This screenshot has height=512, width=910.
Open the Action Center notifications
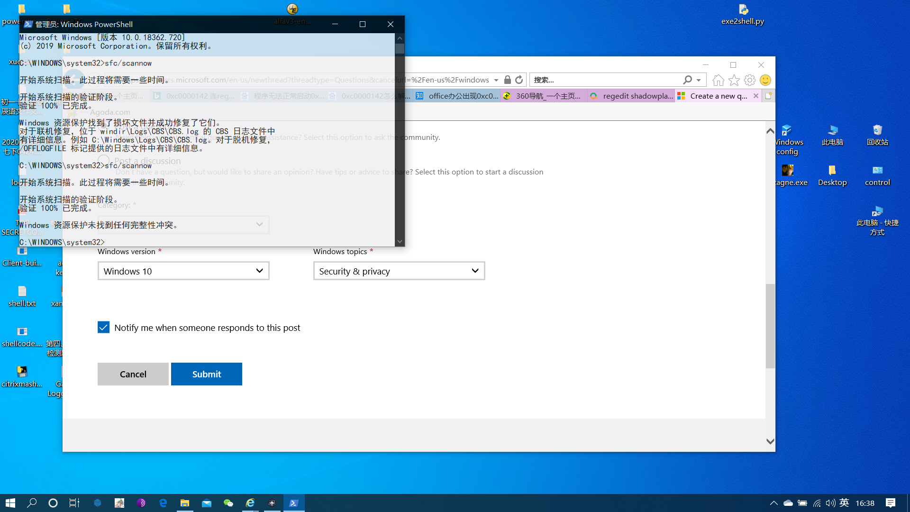(891, 503)
